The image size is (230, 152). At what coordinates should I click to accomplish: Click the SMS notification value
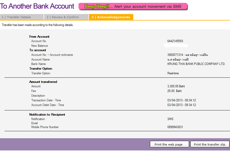(x=170, y=119)
